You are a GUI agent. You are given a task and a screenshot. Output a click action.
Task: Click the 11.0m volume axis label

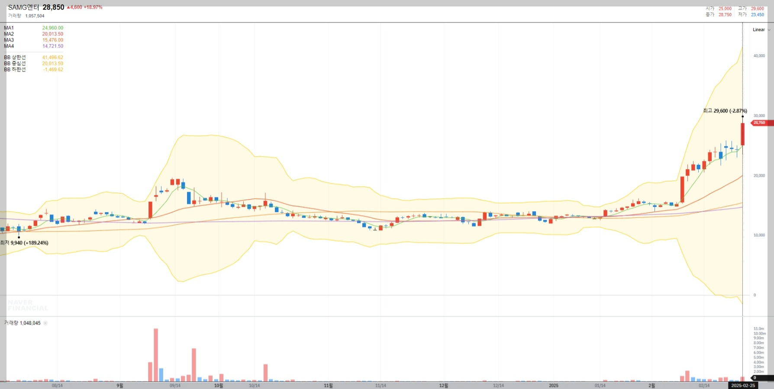(x=759, y=329)
